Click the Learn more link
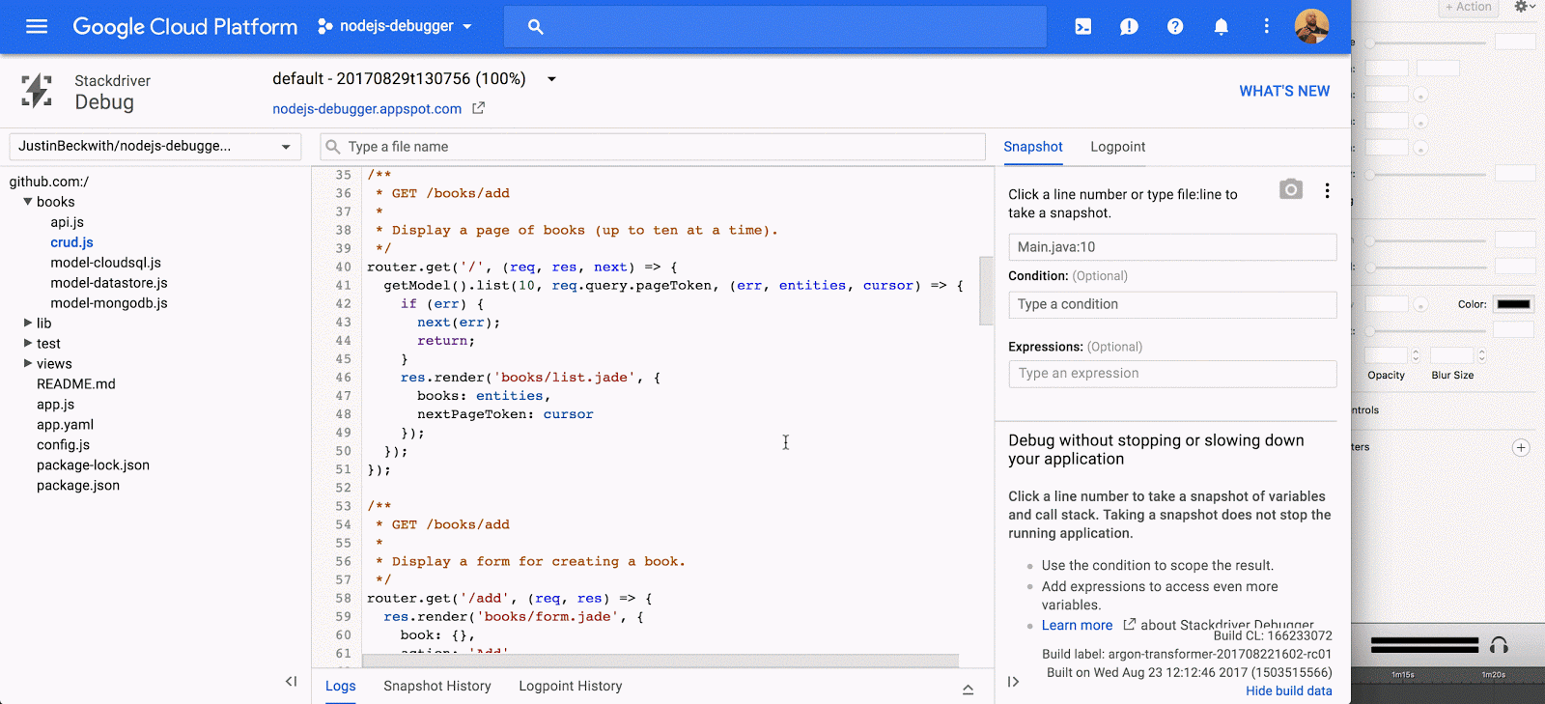 [x=1077, y=626]
